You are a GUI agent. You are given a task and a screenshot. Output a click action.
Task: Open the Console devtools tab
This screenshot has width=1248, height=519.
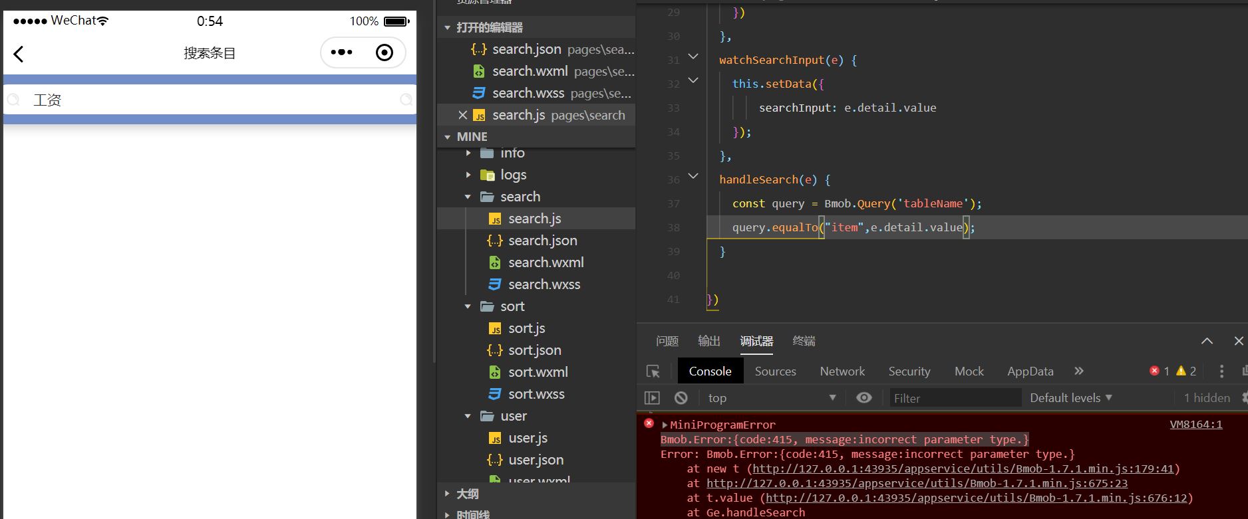tap(710, 371)
